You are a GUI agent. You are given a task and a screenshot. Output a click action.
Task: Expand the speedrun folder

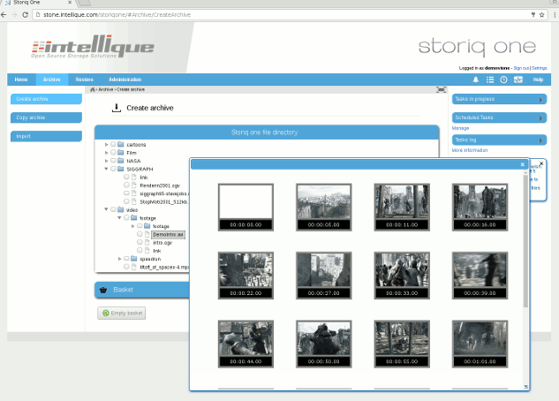pyautogui.click(x=119, y=259)
